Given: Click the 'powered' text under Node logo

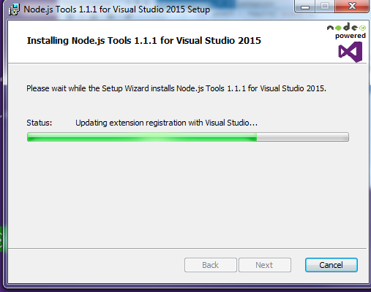Looking at the screenshot, I should (x=351, y=36).
